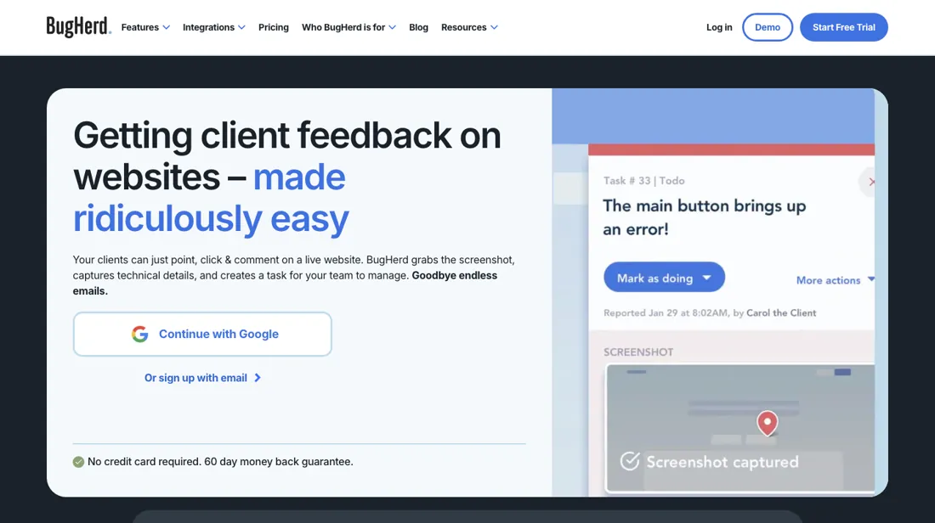The image size is (935, 523).
Task: Expand the Resources dropdown chevron
Action: [494, 27]
